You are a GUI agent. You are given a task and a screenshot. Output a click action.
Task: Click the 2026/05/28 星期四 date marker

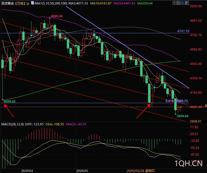pos(141,171)
